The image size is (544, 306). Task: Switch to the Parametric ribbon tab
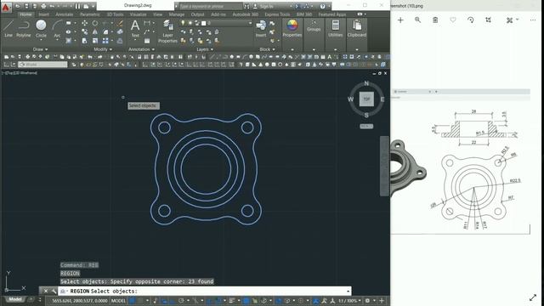click(x=90, y=14)
